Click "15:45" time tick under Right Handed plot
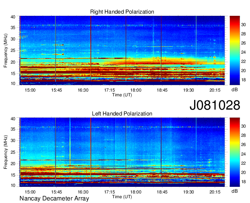250x203 pixels. (57, 90)
